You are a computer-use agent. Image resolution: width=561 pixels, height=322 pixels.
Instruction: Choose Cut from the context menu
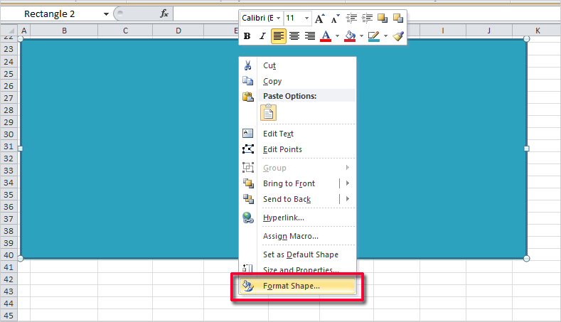(x=298, y=65)
